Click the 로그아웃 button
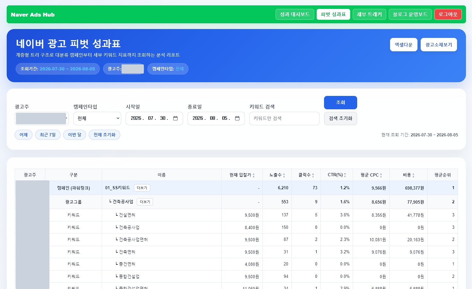Image resolution: width=472 pixels, height=289 pixels. [x=448, y=14]
